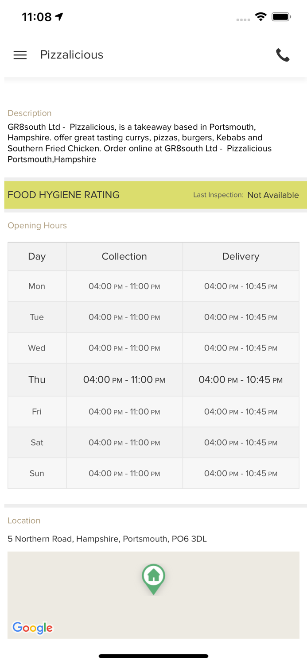Tap Wednesday collection hours

124,348
